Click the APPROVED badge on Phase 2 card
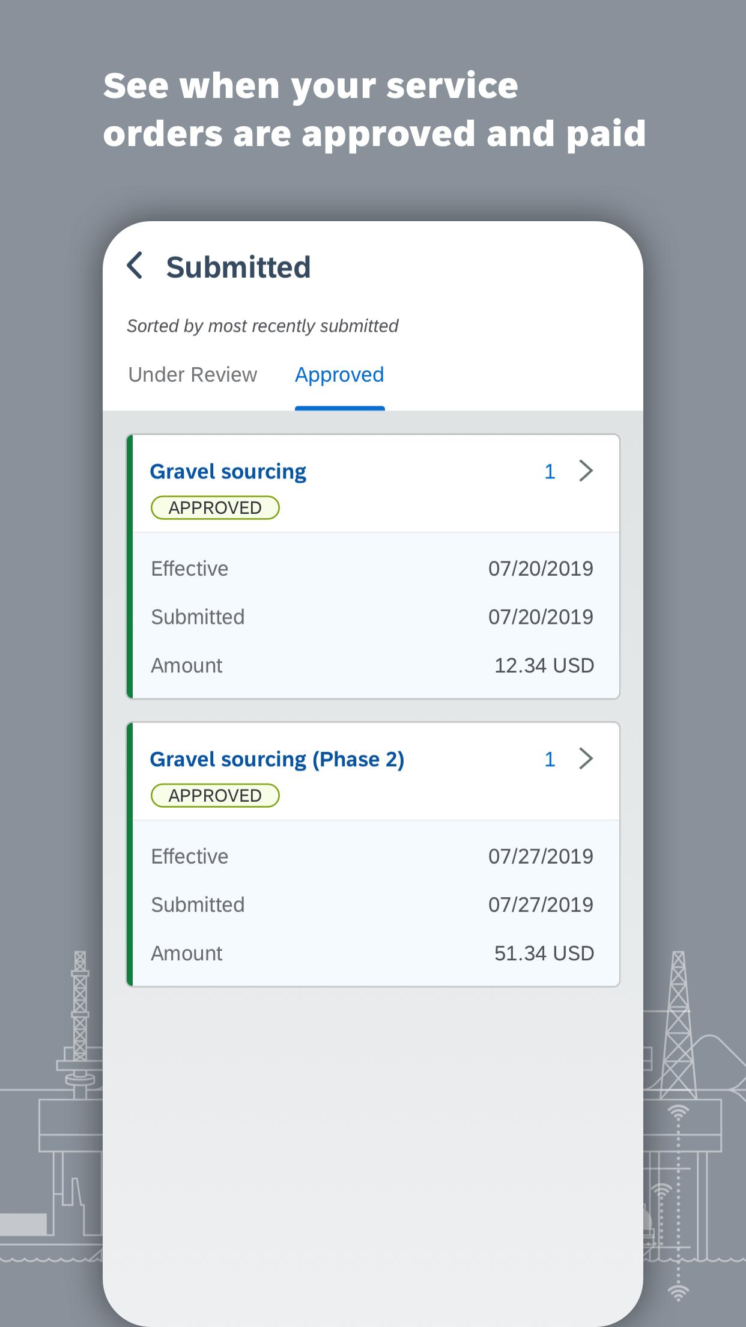Screen dimensions: 746x1327 tap(215, 796)
